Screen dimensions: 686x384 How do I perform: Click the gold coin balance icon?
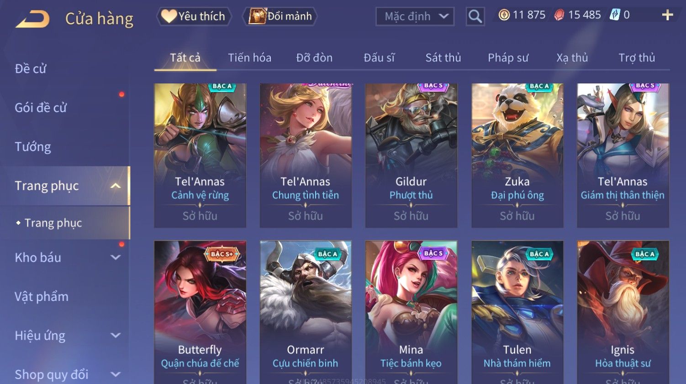coord(504,15)
